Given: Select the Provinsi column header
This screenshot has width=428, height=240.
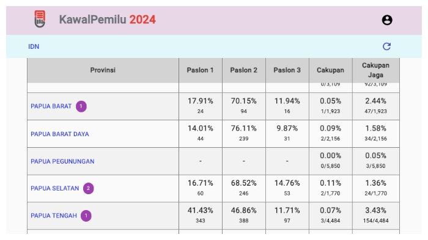Looking at the screenshot, I should coord(103,70).
